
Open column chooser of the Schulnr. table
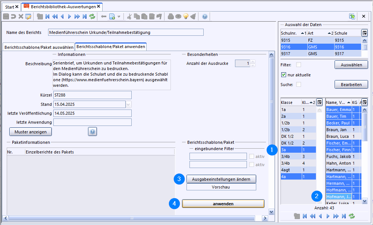[x=365, y=33]
